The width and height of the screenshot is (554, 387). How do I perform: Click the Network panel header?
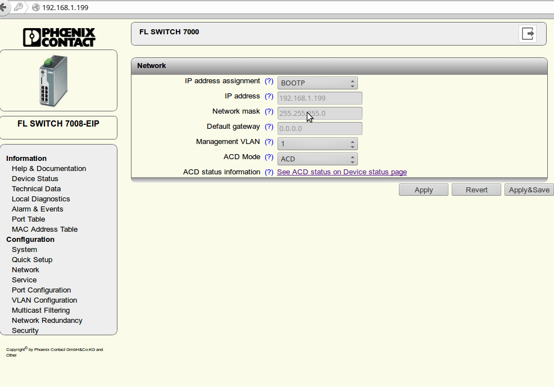[x=339, y=66]
